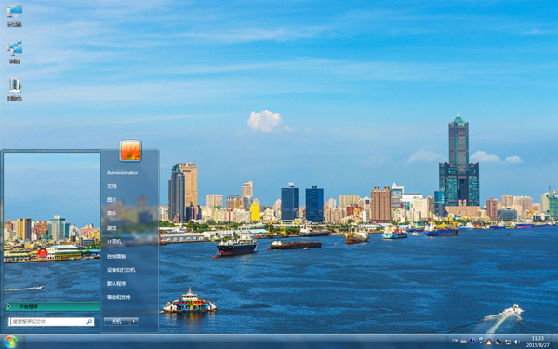Screen dimensions: 558x349
Task: Click the Shut down (关机) button
Action: click(117, 322)
